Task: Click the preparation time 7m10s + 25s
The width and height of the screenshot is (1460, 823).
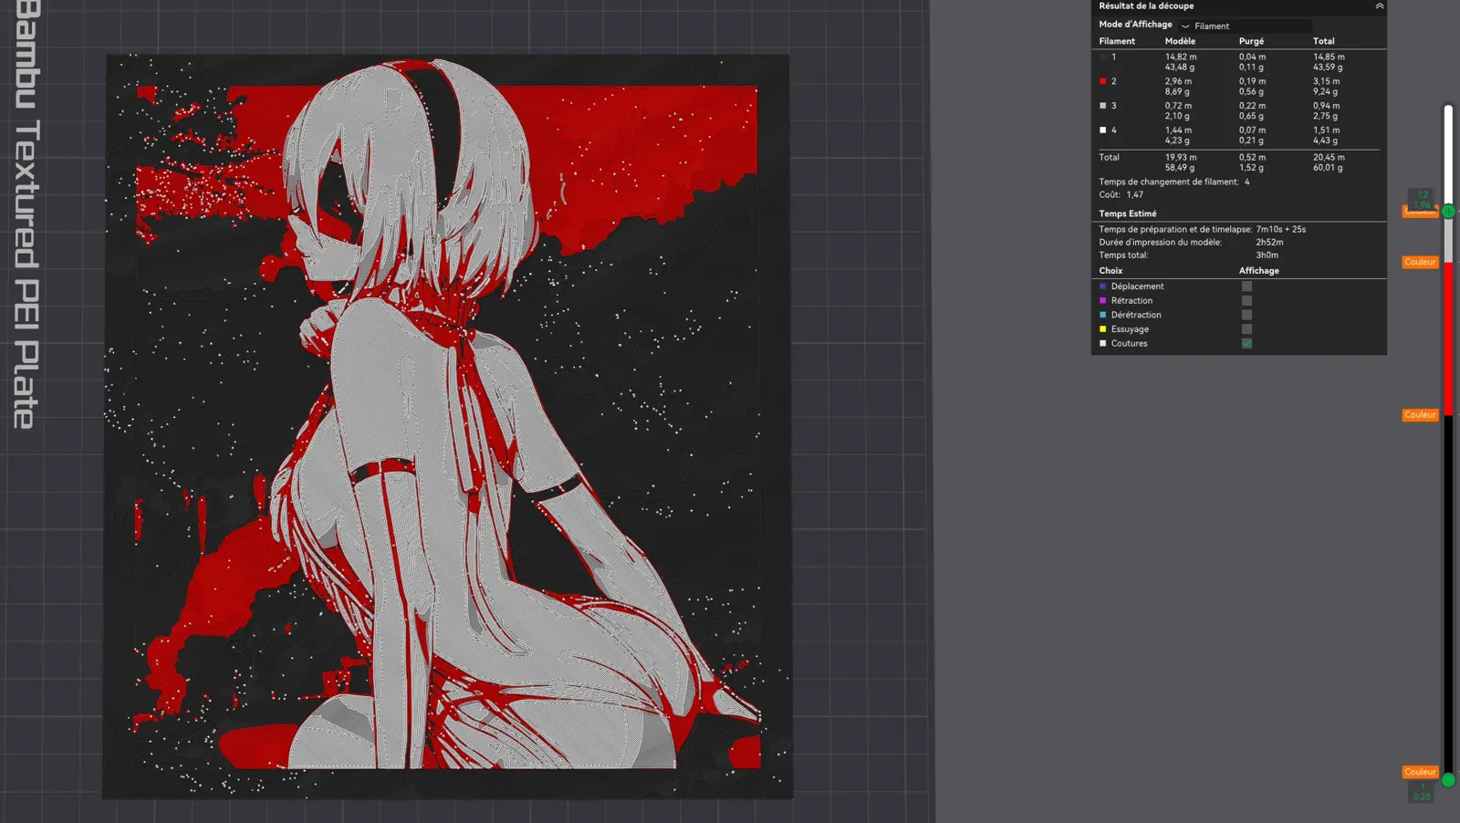Action: click(x=1280, y=230)
